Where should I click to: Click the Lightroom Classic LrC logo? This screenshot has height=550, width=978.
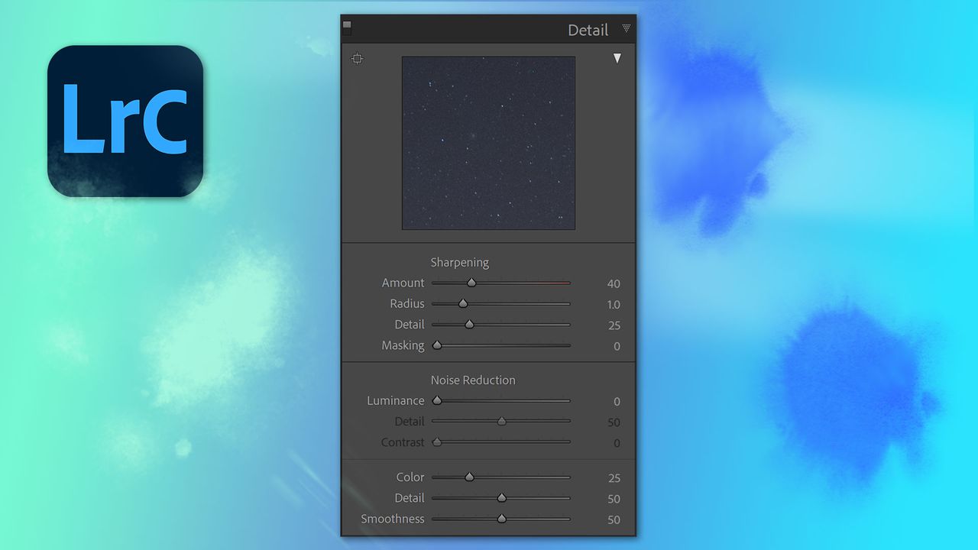tap(125, 121)
